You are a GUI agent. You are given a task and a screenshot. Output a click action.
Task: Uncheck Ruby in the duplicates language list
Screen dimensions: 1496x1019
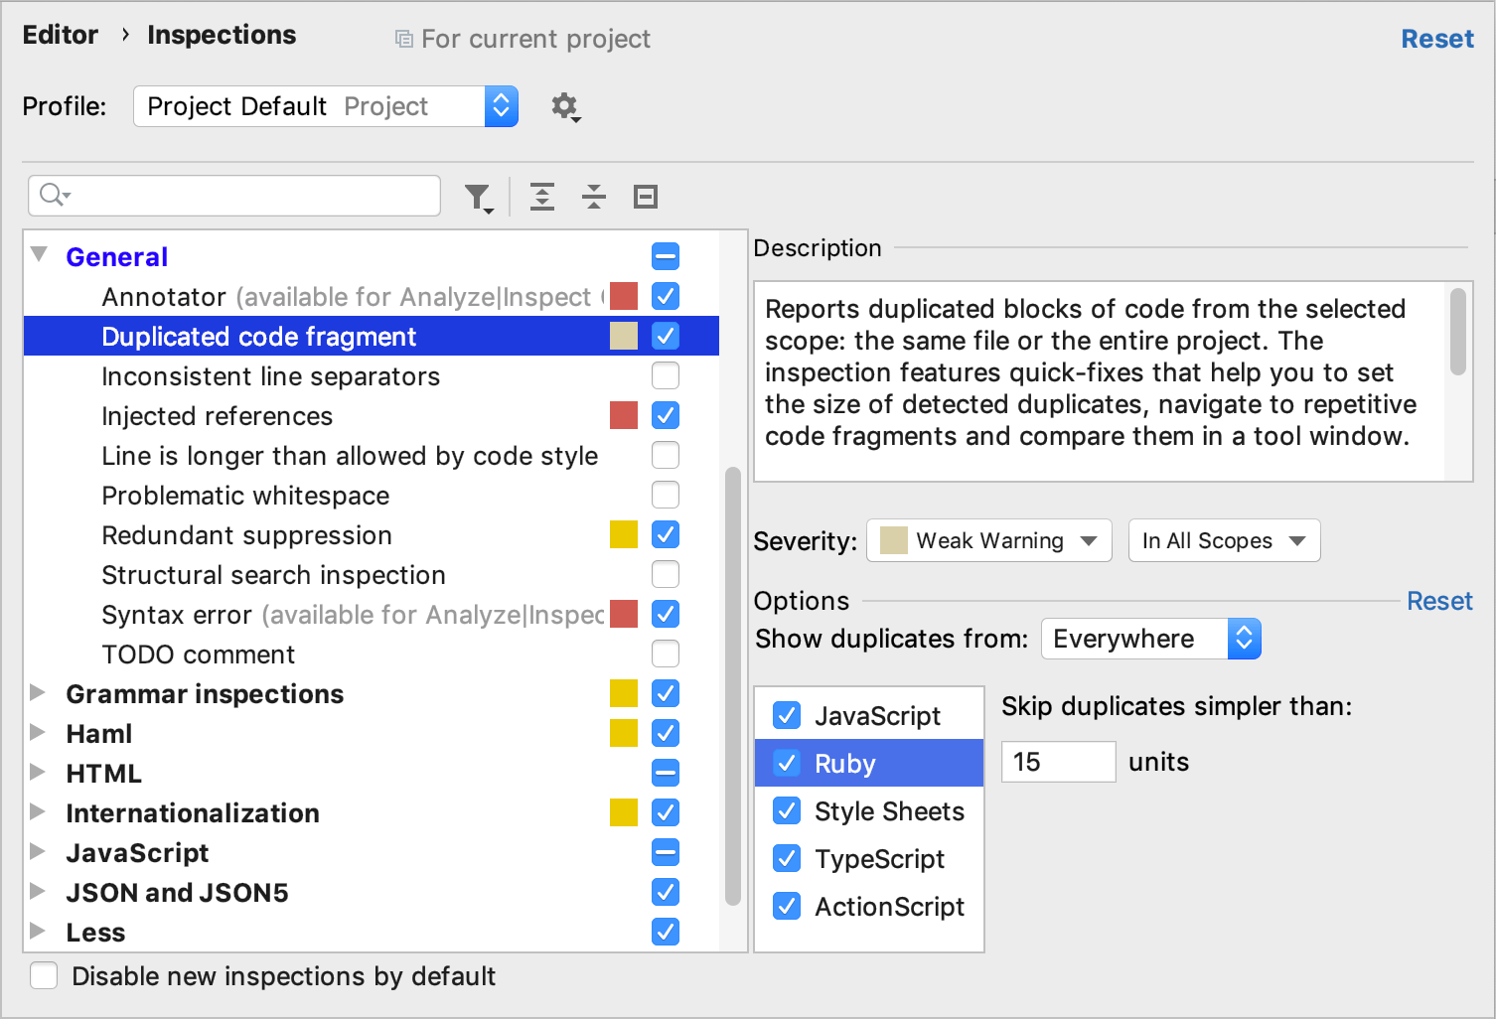click(x=786, y=763)
